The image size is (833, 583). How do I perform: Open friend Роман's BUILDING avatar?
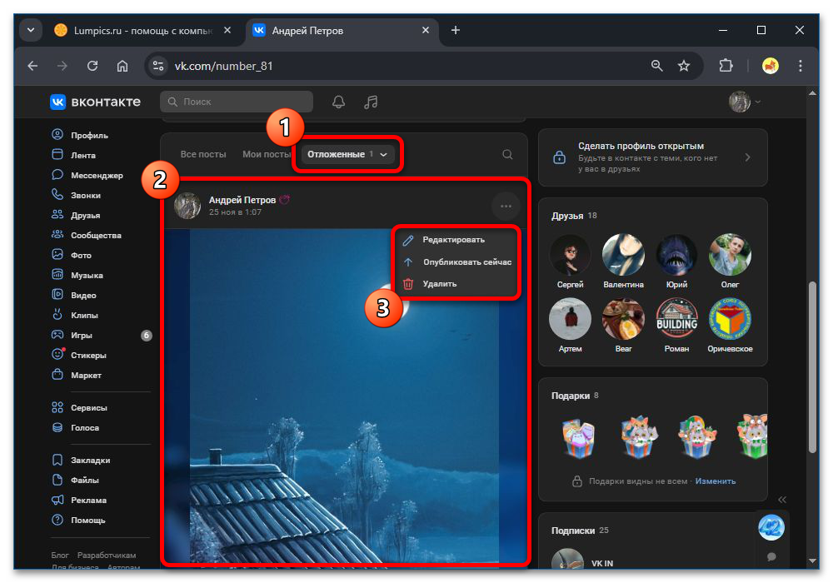[676, 319]
